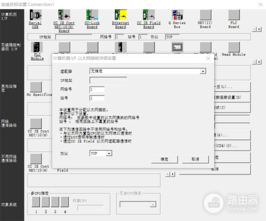Click the background 网络号 field in main window

point(119,37)
